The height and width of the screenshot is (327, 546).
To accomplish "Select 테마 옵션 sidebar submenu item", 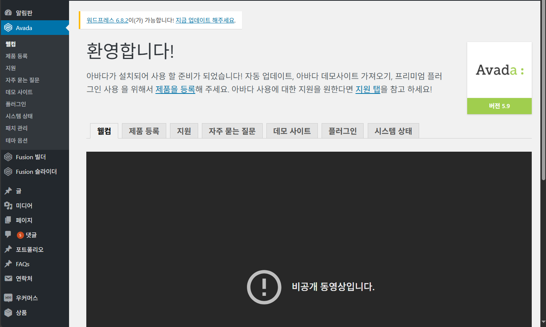I will point(17,140).
